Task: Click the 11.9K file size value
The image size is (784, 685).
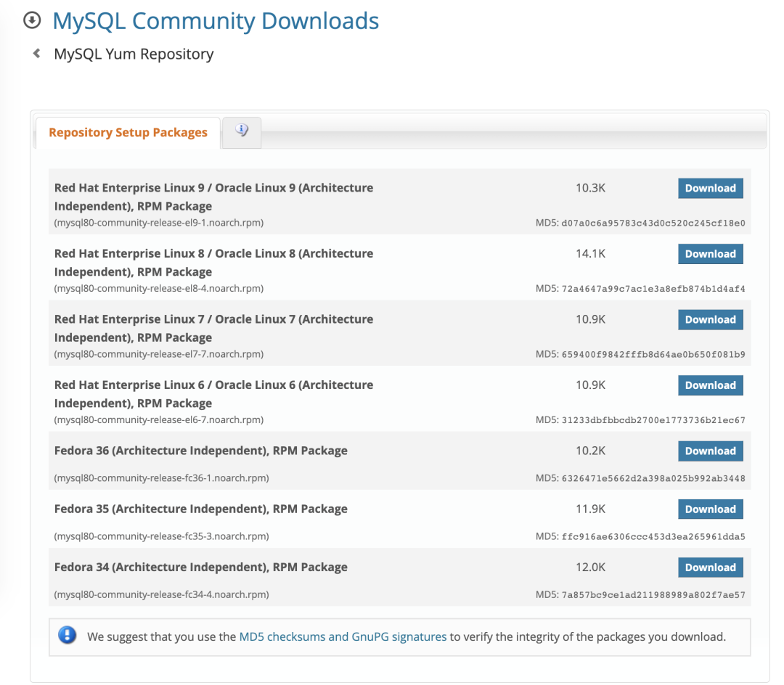Action: click(590, 509)
